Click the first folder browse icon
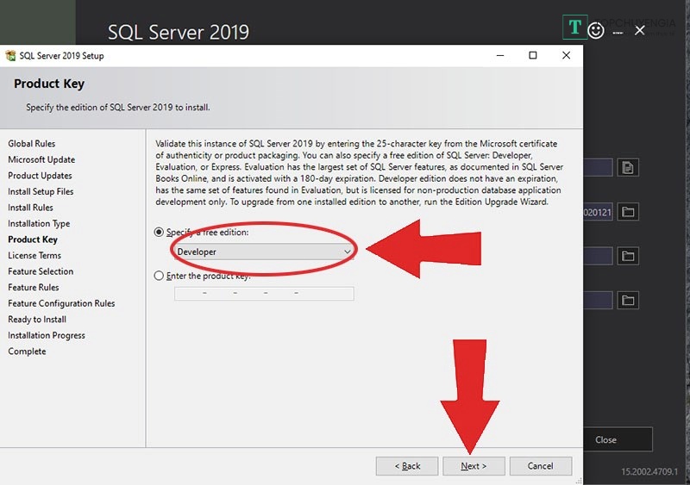The width and height of the screenshot is (690, 485). [627, 212]
